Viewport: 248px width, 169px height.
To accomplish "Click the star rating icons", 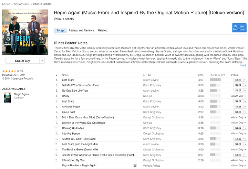I will click(9, 71).
